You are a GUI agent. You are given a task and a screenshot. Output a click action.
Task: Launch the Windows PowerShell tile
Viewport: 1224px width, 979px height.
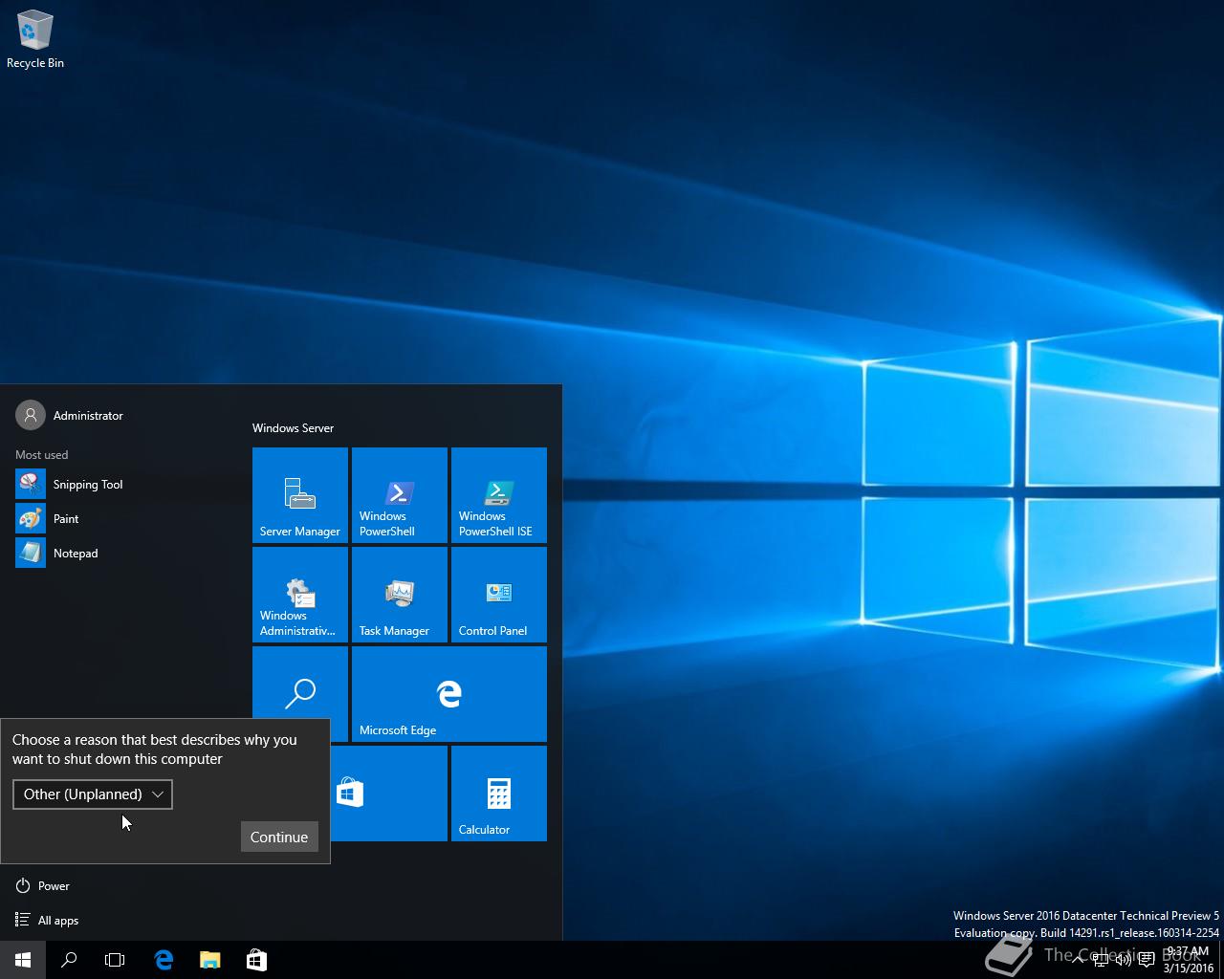[400, 495]
